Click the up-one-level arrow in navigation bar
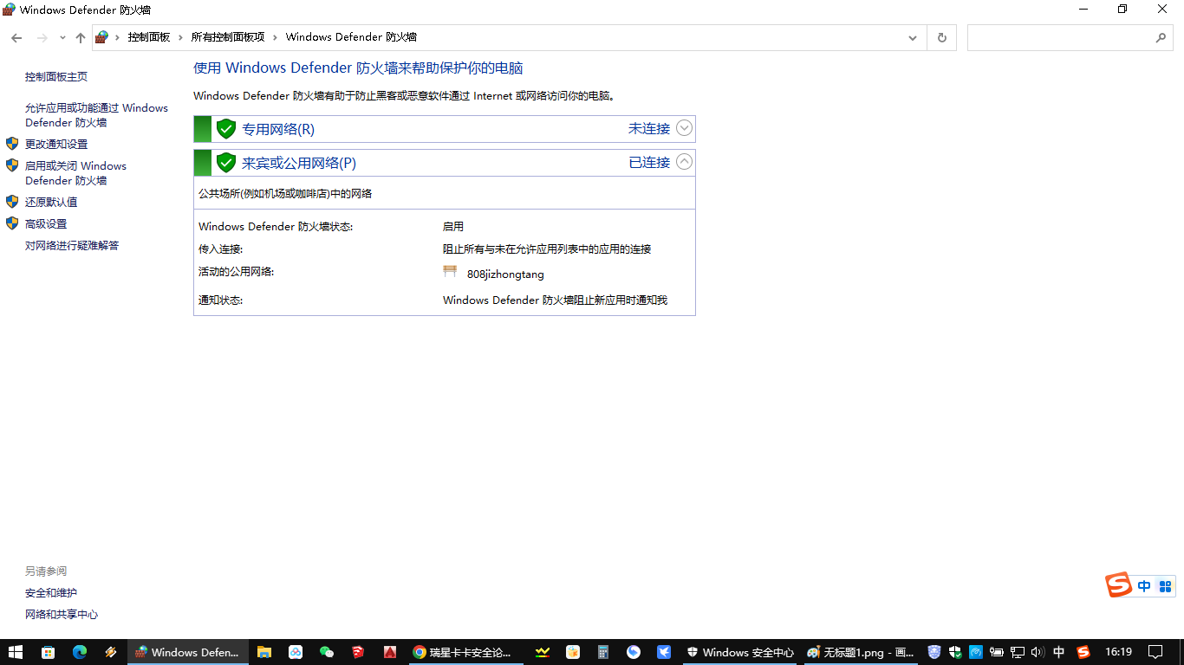Image resolution: width=1184 pixels, height=665 pixels. point(81,38)
